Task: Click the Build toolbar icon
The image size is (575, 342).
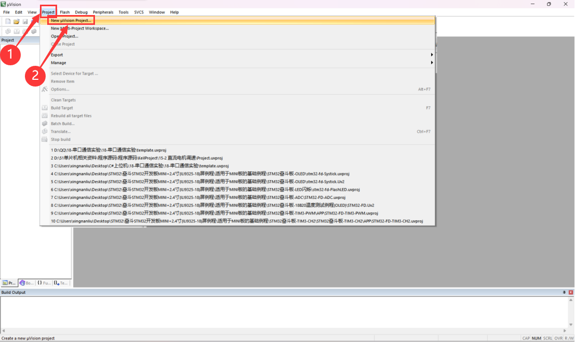Action: pyautogui.click(x=17, y=32)
